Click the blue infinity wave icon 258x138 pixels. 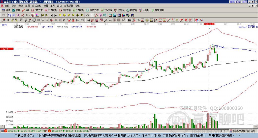(201, 20)
